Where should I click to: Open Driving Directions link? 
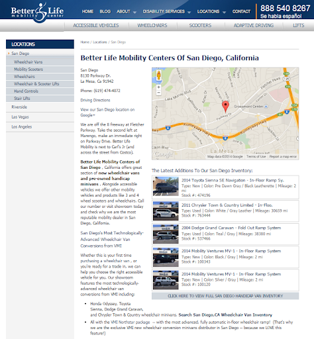coord(95,100)
